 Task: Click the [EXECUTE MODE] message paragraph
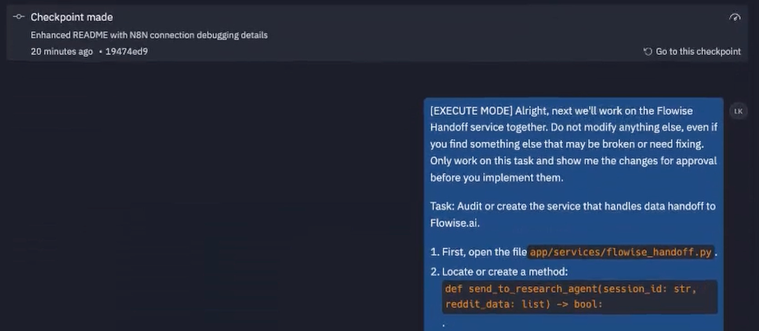click(x=573, y=144)
